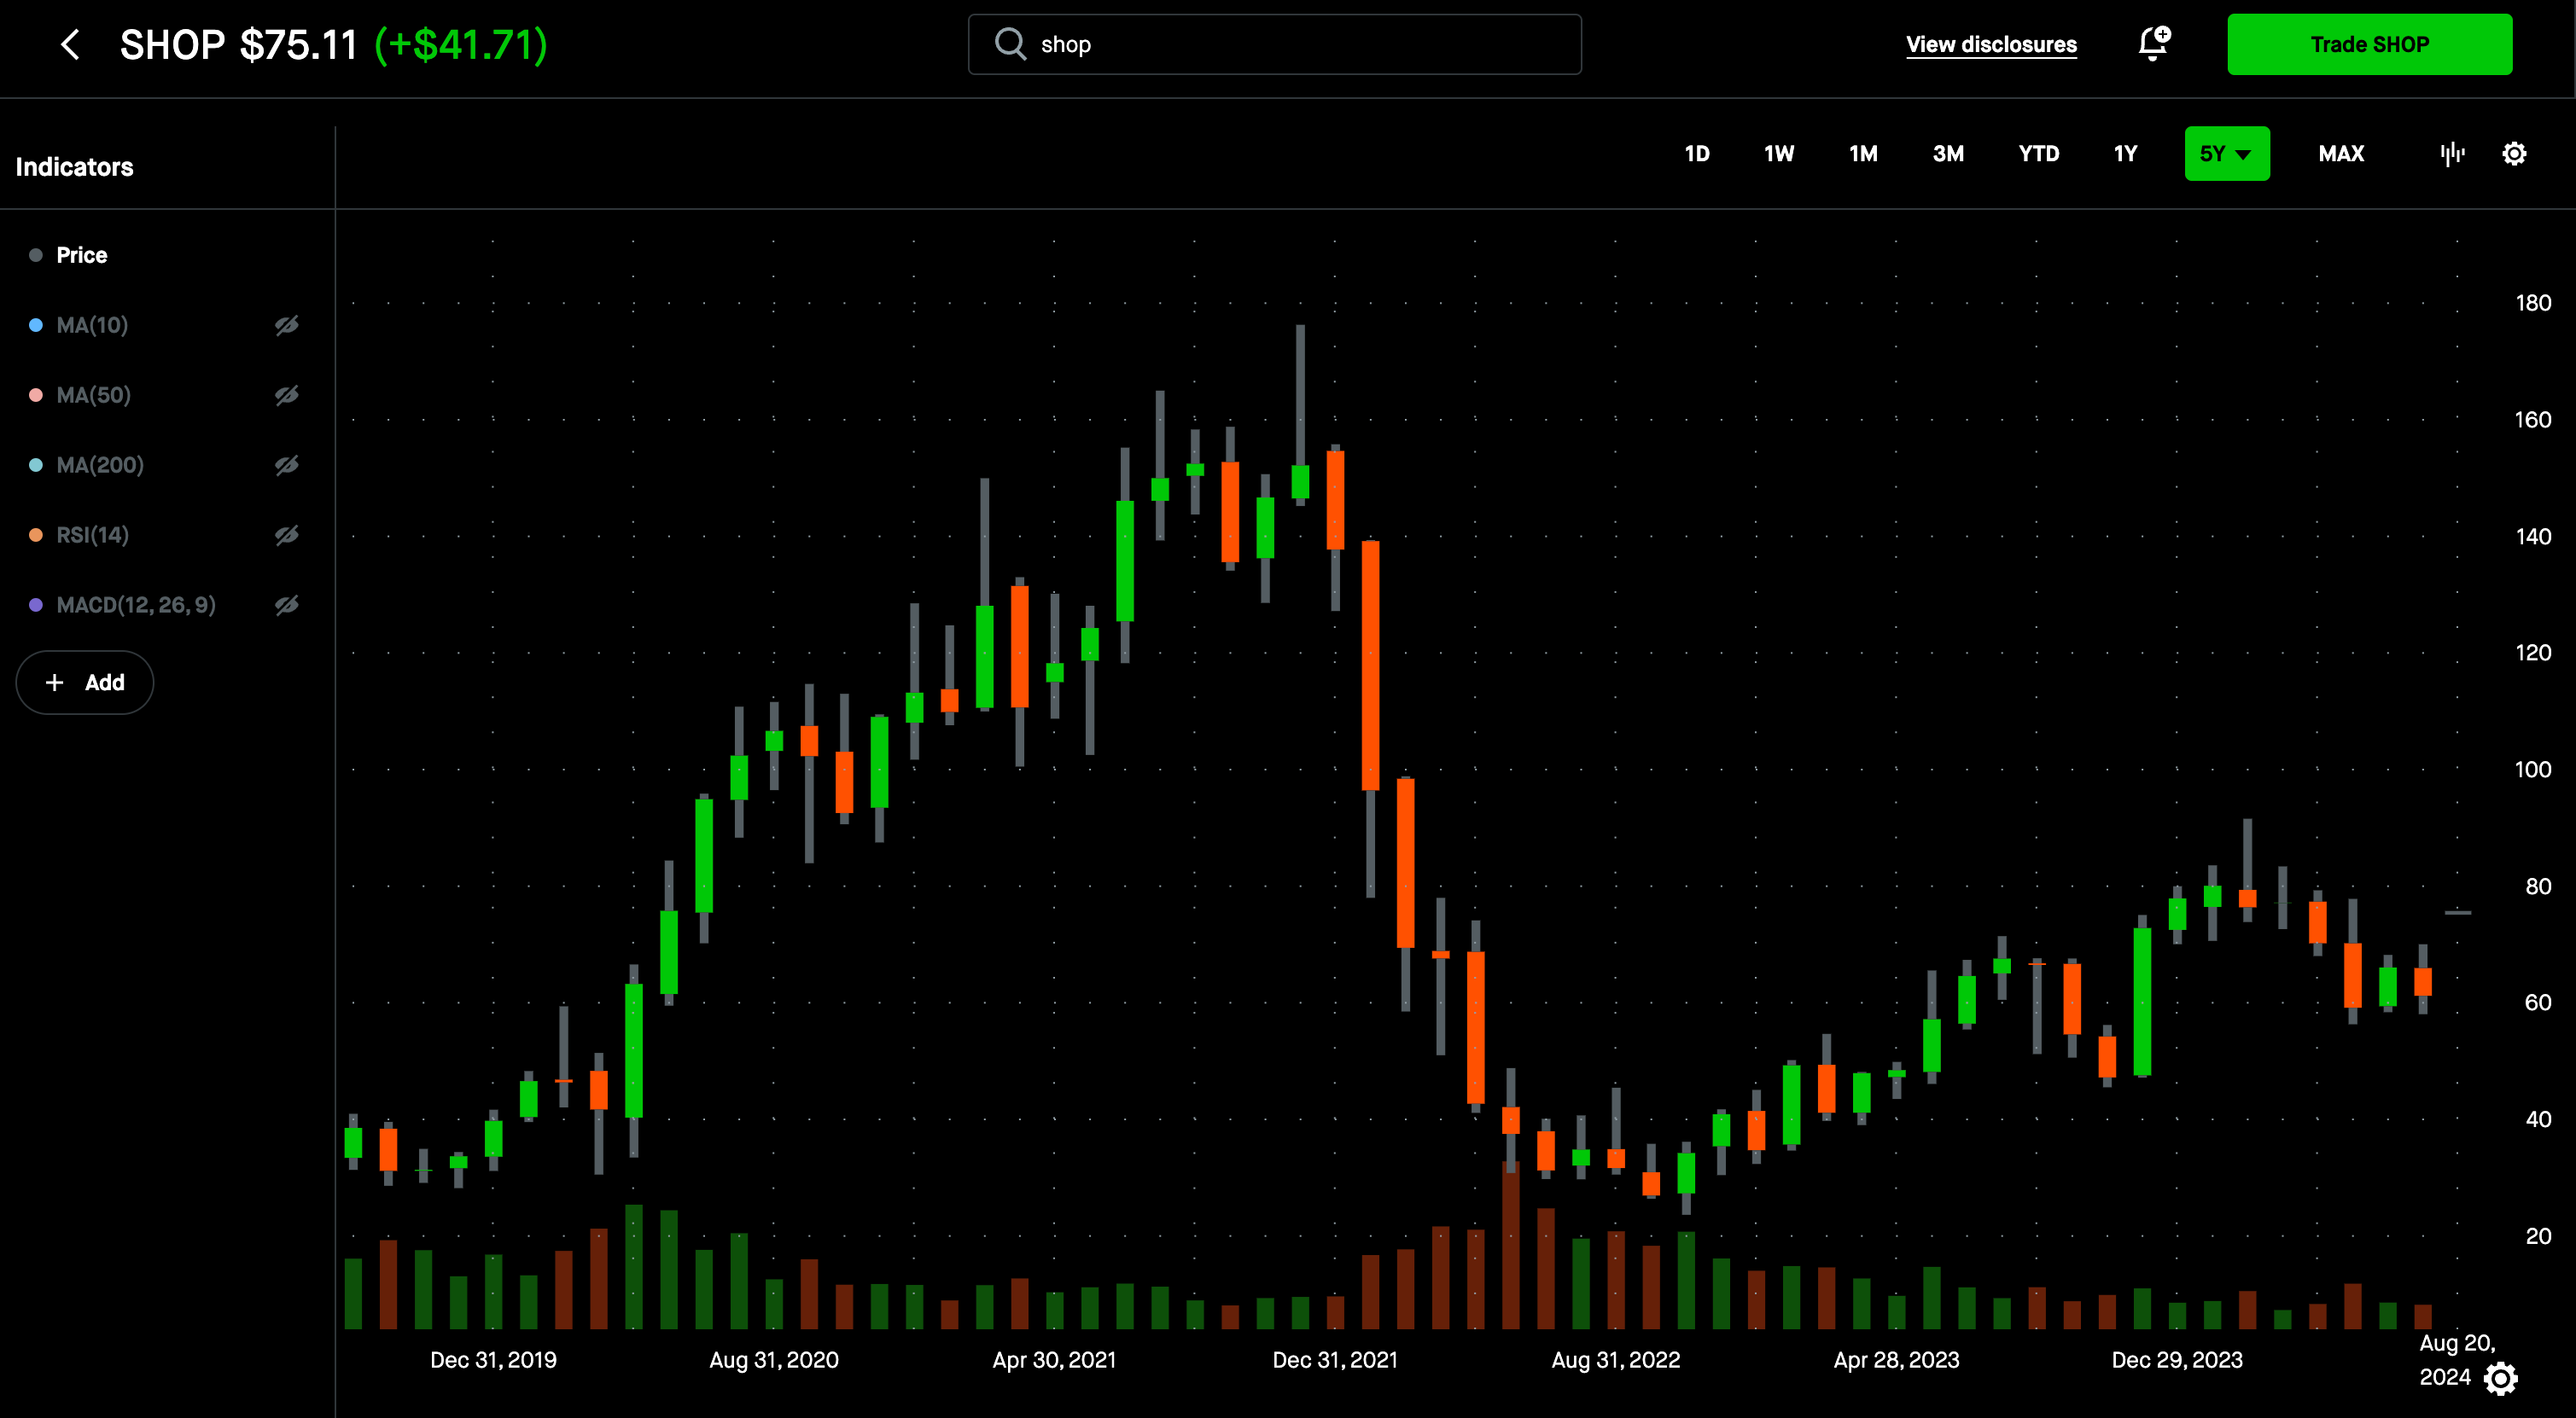Click the (+$41.71) gain text

[x=461, y=45]
